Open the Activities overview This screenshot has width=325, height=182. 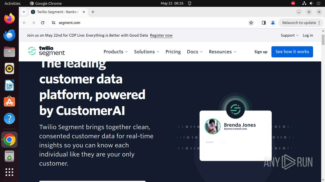pos(12,3)
